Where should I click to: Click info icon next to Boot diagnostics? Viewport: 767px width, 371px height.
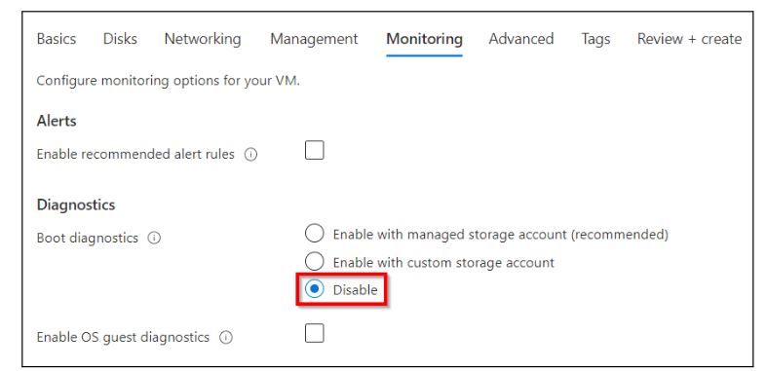point(154,238)
